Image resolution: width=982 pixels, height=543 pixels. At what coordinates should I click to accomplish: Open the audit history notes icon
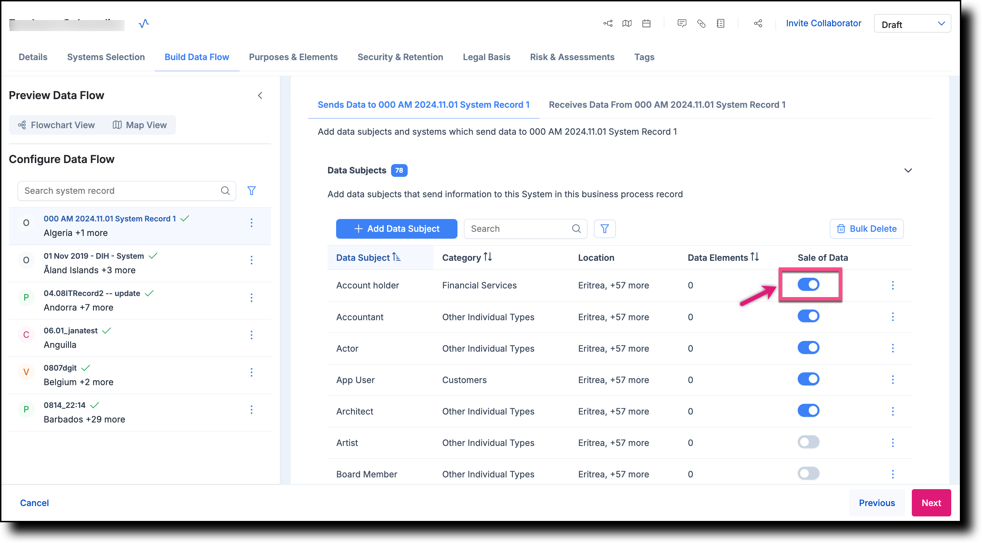pyautogui.click(x=721, y=23)
